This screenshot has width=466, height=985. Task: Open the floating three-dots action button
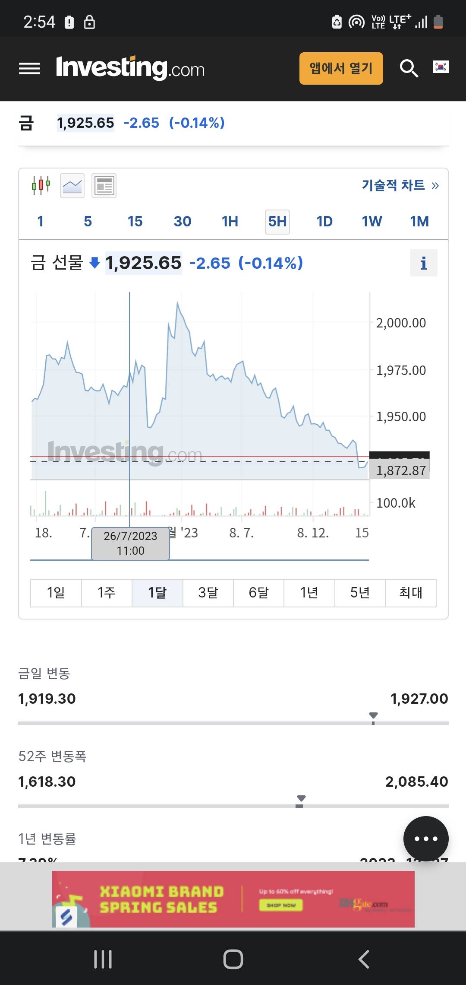pos(426,839)
